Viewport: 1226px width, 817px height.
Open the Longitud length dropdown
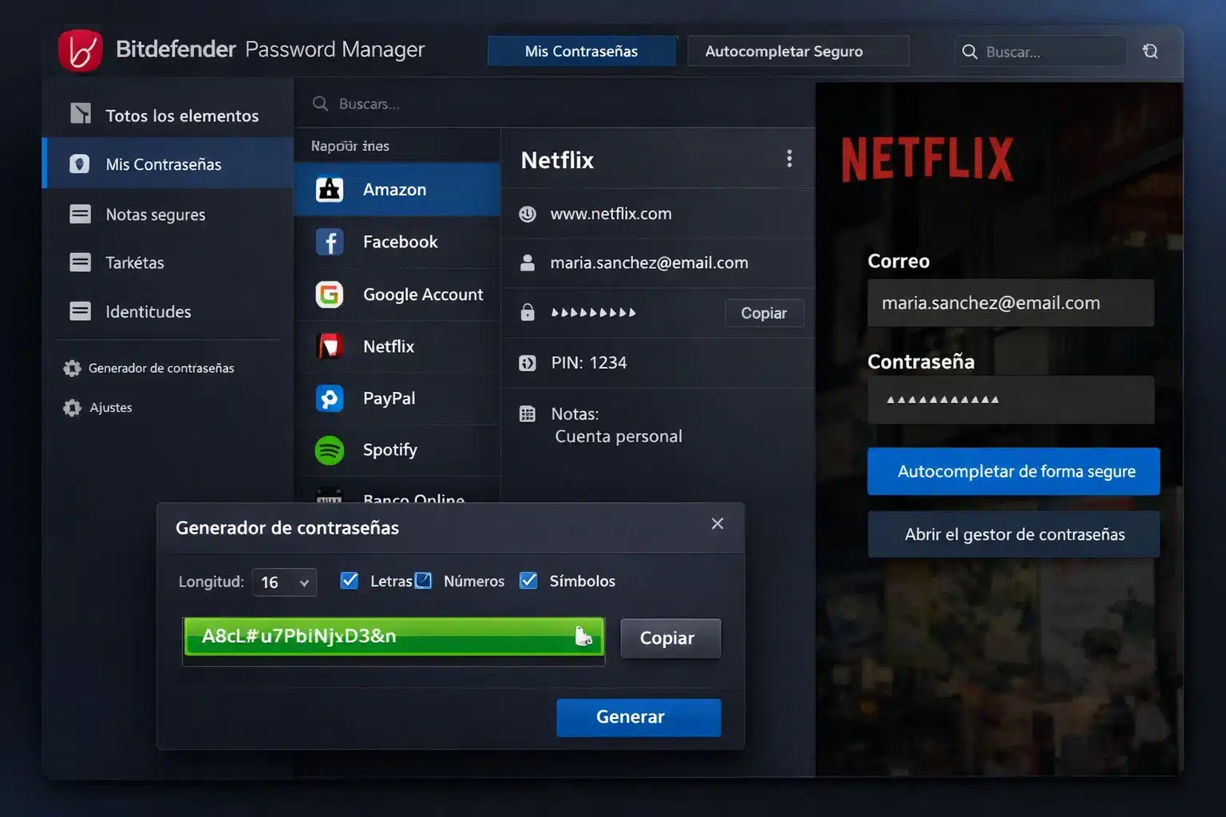283,582
